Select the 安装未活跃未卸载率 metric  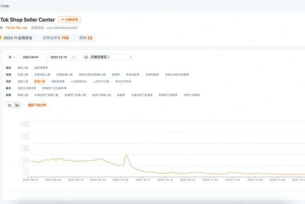[177, 75]
